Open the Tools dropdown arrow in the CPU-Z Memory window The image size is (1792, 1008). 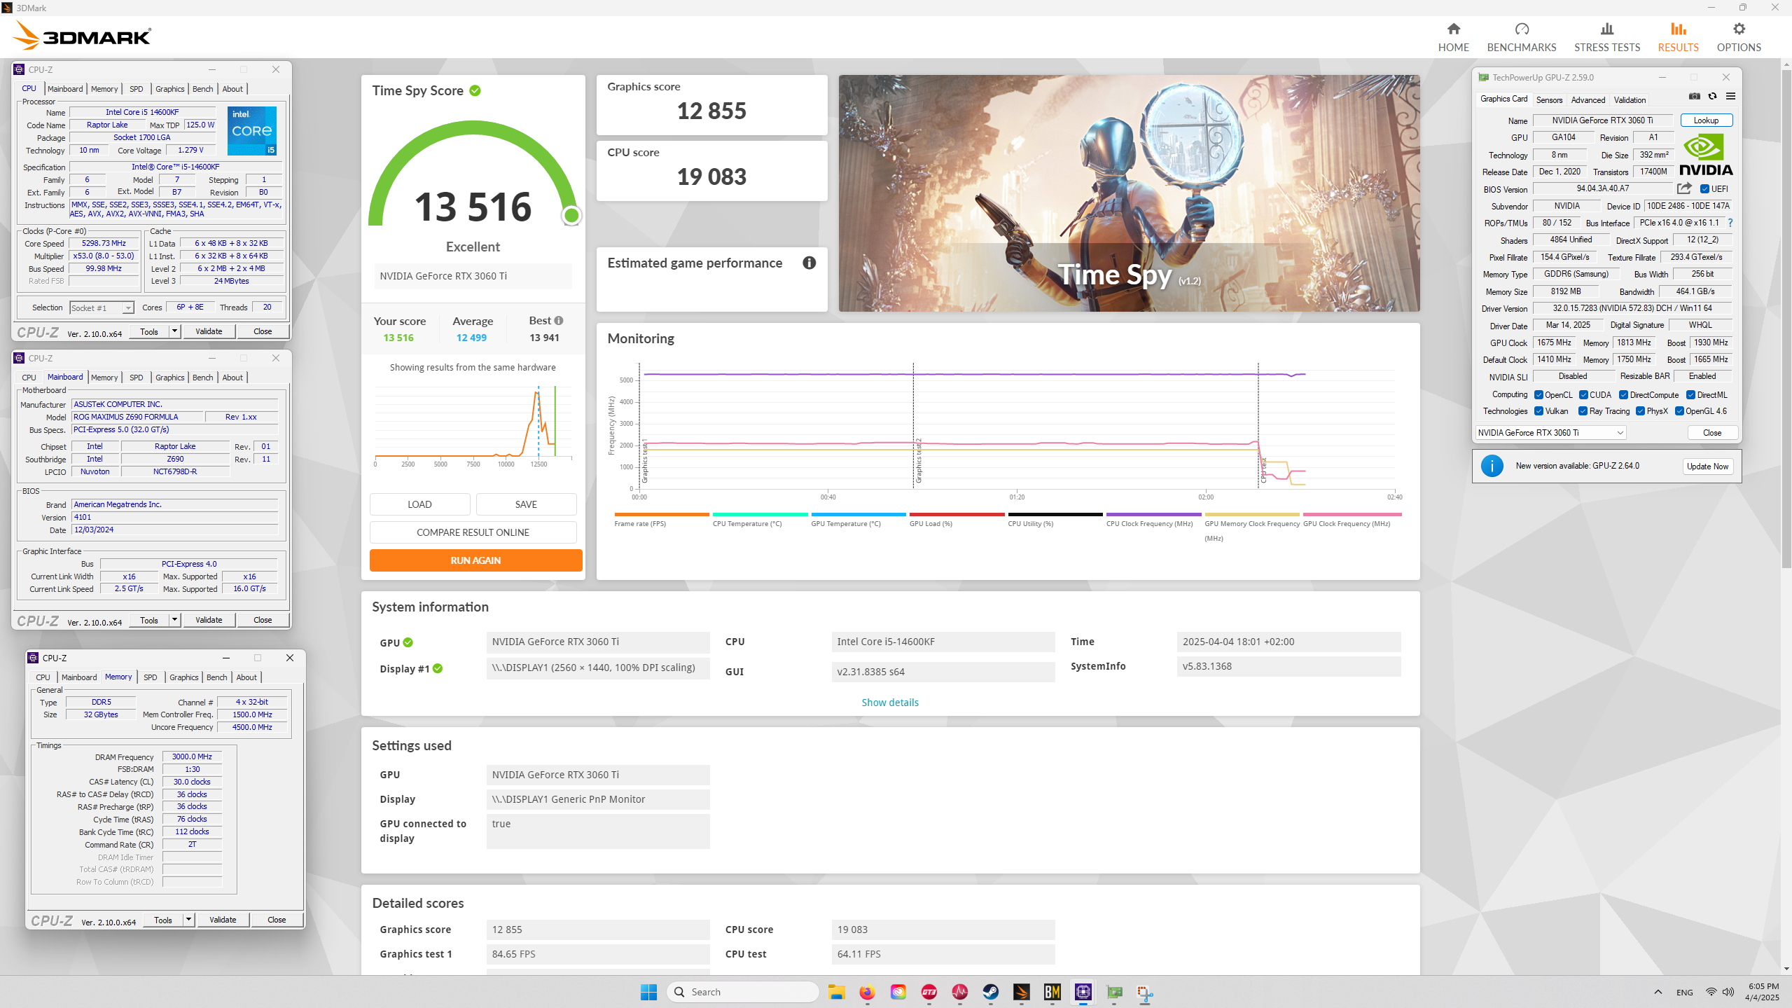(188, 920)
